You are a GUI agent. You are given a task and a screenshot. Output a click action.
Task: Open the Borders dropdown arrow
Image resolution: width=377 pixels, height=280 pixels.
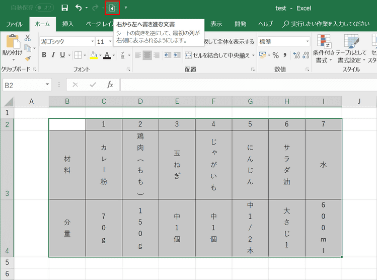(85, 55)
